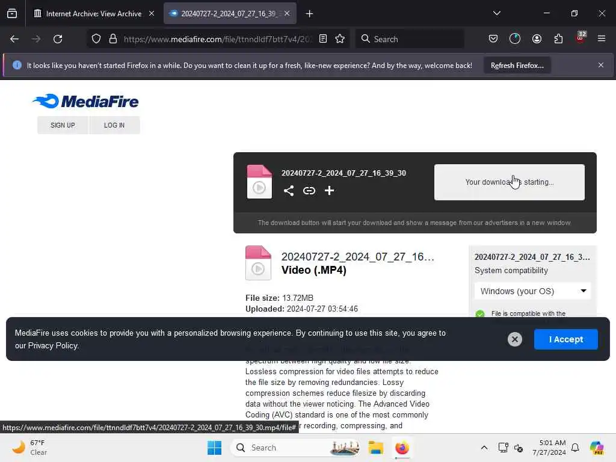
Task: Click the share icon under file name
Action: click(x=289, y=191)
